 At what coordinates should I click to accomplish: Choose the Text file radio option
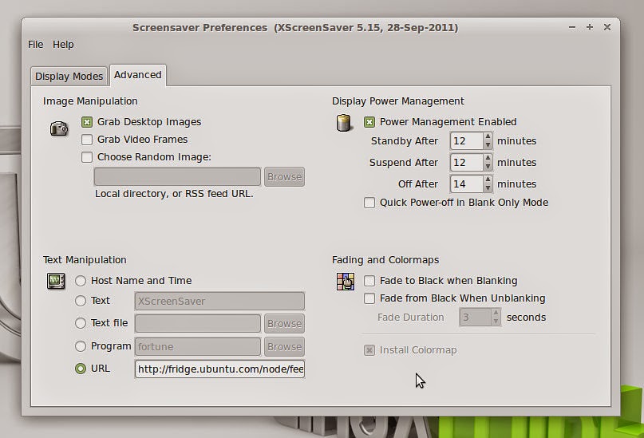81,323
